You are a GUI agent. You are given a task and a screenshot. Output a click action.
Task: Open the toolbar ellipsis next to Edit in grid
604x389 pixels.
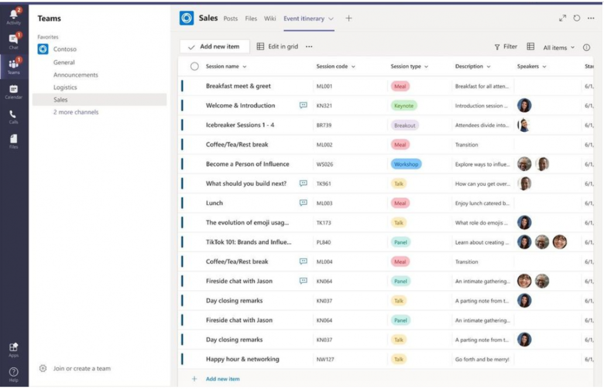(309, 47)
